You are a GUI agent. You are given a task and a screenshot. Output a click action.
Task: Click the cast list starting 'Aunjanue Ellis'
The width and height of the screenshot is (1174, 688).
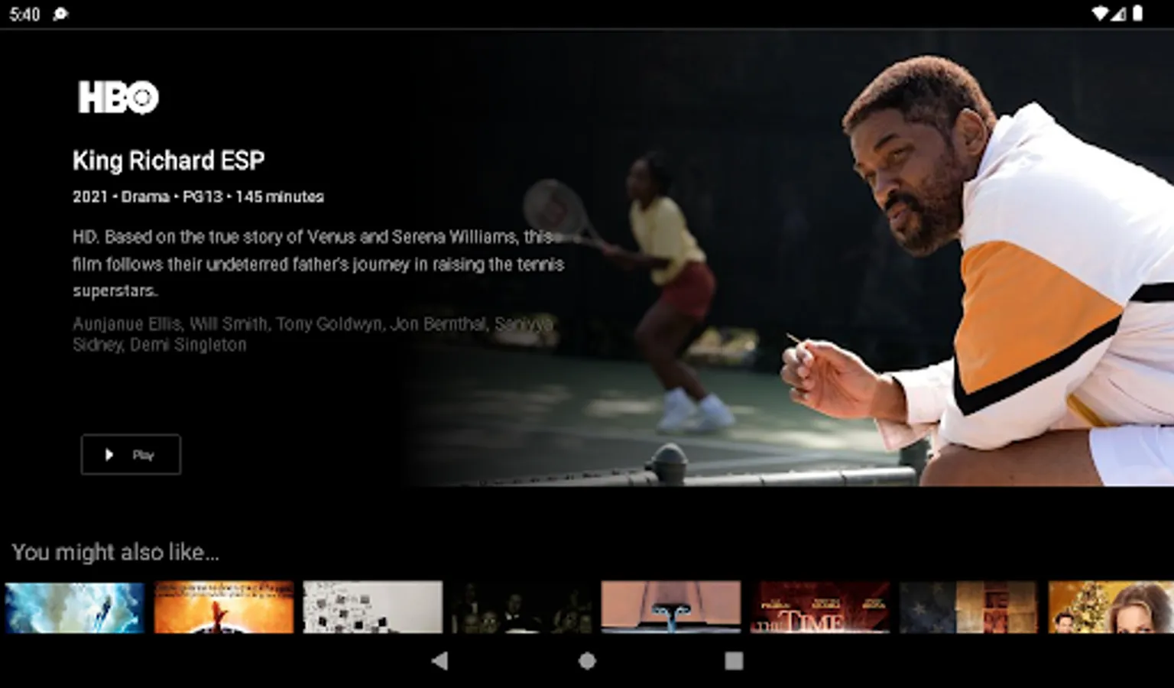(x=312, y=334)
